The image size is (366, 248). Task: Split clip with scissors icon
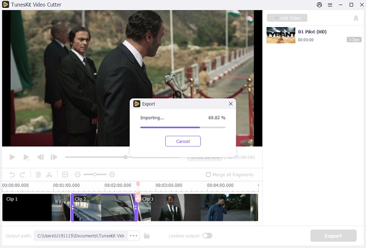pos(49,175)
